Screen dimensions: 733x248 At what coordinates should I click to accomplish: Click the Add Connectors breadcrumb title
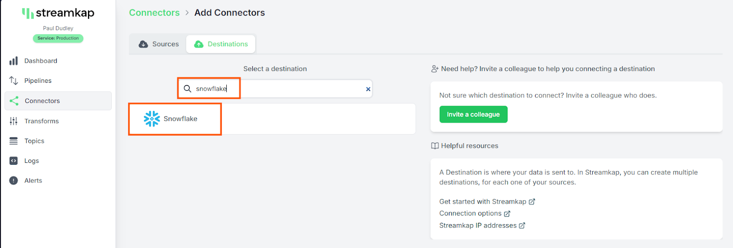coord(230,13)
